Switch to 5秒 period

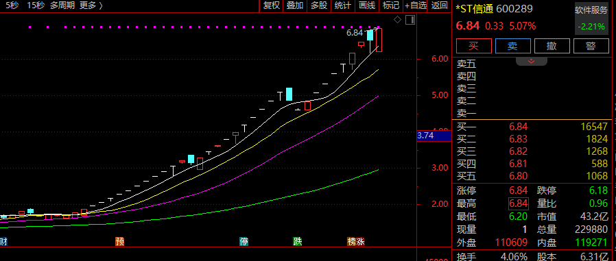(x=12, y=5)
